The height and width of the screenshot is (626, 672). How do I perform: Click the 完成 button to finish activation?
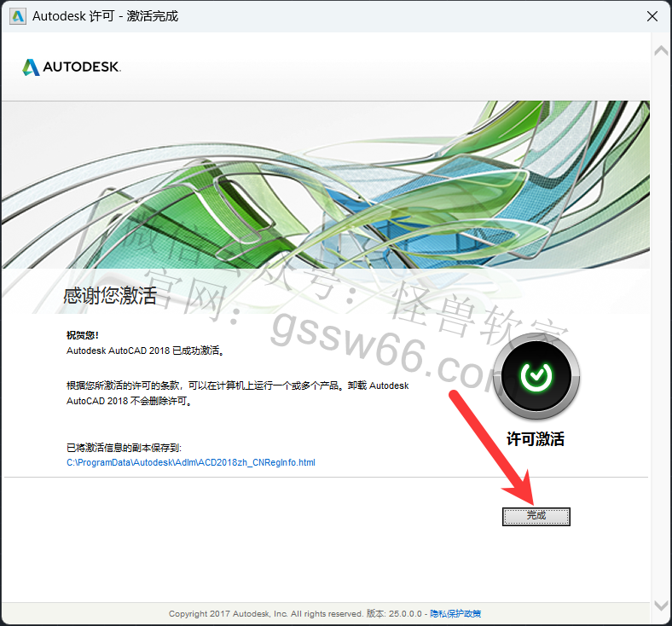click(x=536, y=516)
